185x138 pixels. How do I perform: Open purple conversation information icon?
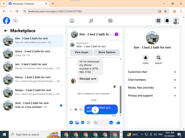coord(117,34)
